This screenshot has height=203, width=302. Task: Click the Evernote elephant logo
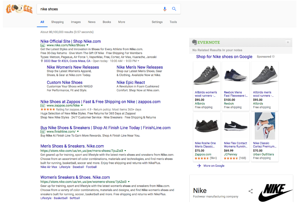pos(194,42)
